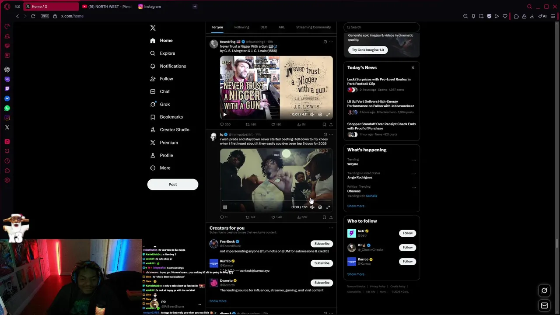Open Notifications in X navigation
Image resolution: width=560 pixels, height=315 pixels.
pos(168,66)
